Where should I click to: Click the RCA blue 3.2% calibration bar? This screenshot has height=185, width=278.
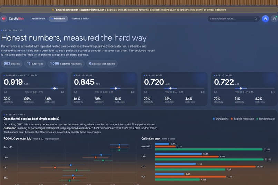pos(169,174)
